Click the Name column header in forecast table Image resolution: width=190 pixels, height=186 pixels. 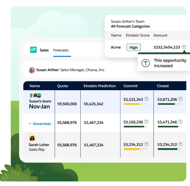point(35,86)
